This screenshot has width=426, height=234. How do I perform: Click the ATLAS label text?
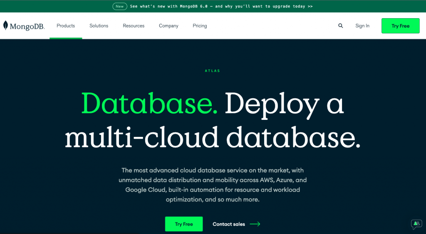click(213, 71)
